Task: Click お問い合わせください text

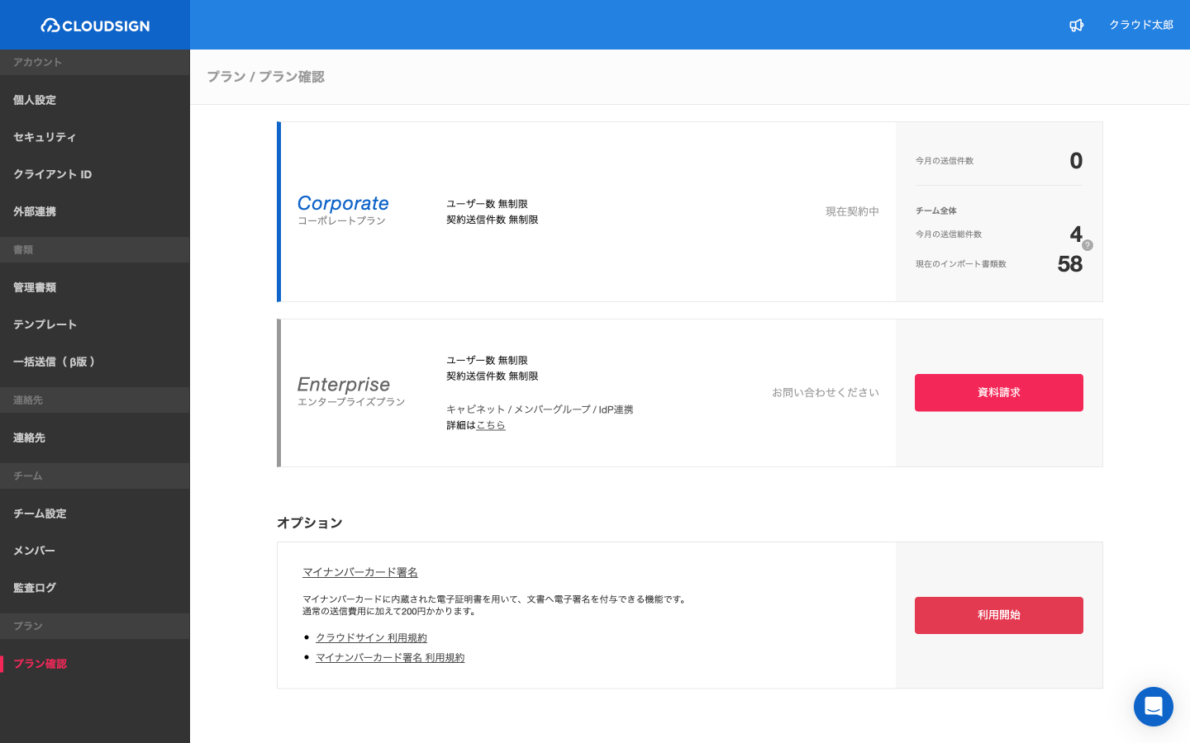Action: pyautogui.click(x=826, y=392)
